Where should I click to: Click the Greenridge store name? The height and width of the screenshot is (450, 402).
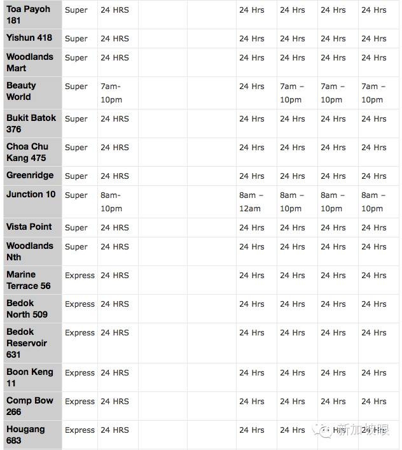point(30,176)
